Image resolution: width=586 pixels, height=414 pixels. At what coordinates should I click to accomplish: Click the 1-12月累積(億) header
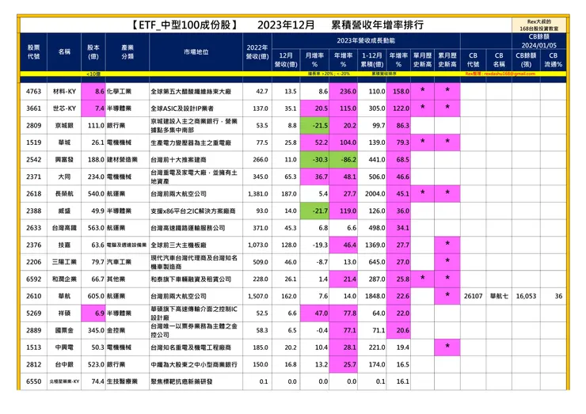[372, 60]
